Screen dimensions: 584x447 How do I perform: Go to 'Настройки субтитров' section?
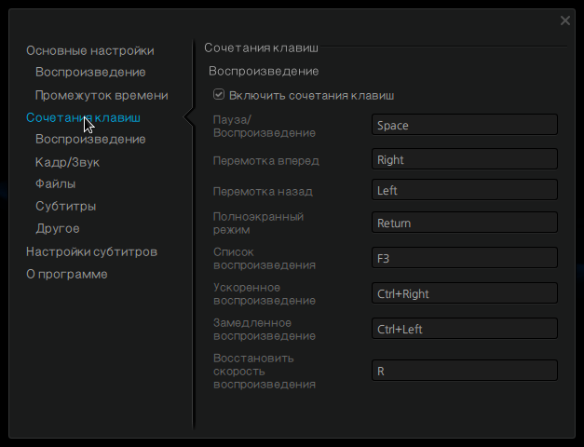(x=91, y=251)
